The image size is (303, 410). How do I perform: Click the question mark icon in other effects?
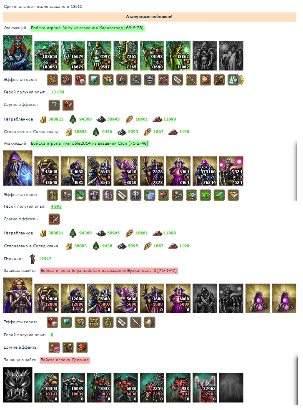coord(54,105)
